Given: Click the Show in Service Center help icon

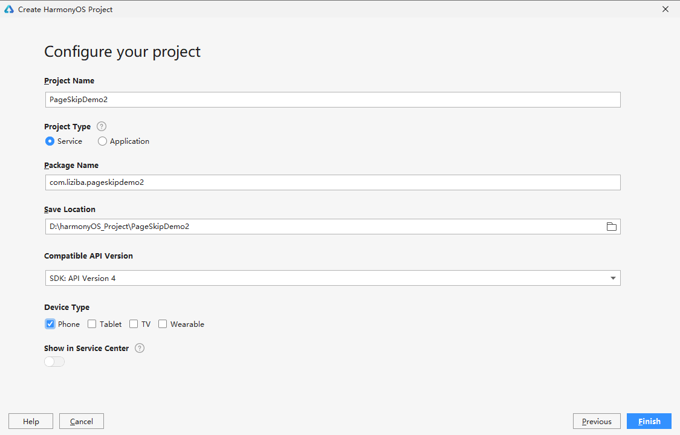Looking at the screenshot, I should coord(140,348).
